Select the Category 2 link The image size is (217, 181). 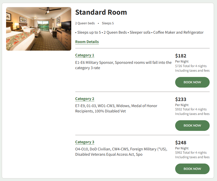(x=85, y=99)
